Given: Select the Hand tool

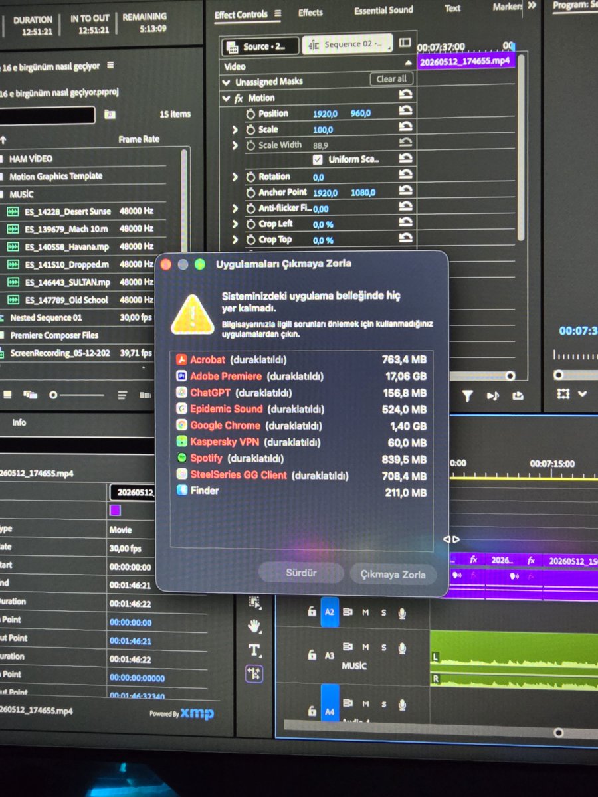Looking at the screenshot, I should [254, 626].
